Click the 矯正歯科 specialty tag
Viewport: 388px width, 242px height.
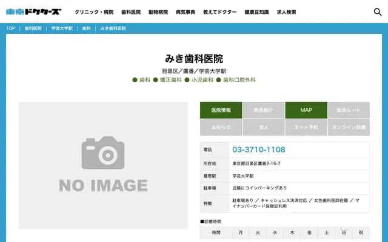tap(170, 80)
